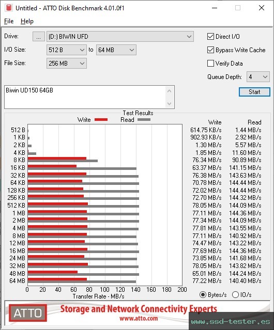Click the 11.60 MB/s read value
This screenshot has height=330, width=274.
pyautogui.click(x=247, y=152)
